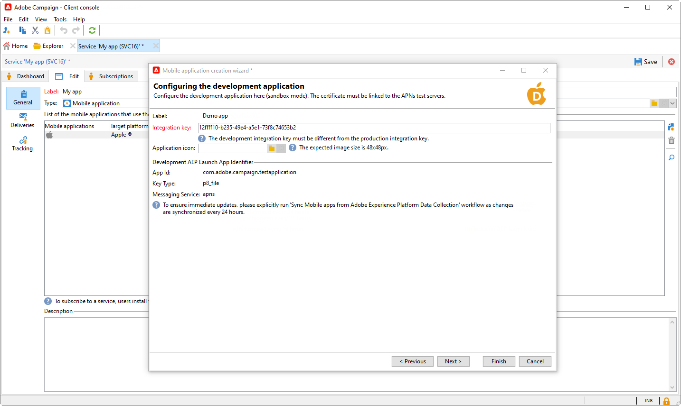This screenshot has width=681, height=406.
Task: Switch to the Dashboard tab
Action: pyautogui.click(x=26, y=76)
